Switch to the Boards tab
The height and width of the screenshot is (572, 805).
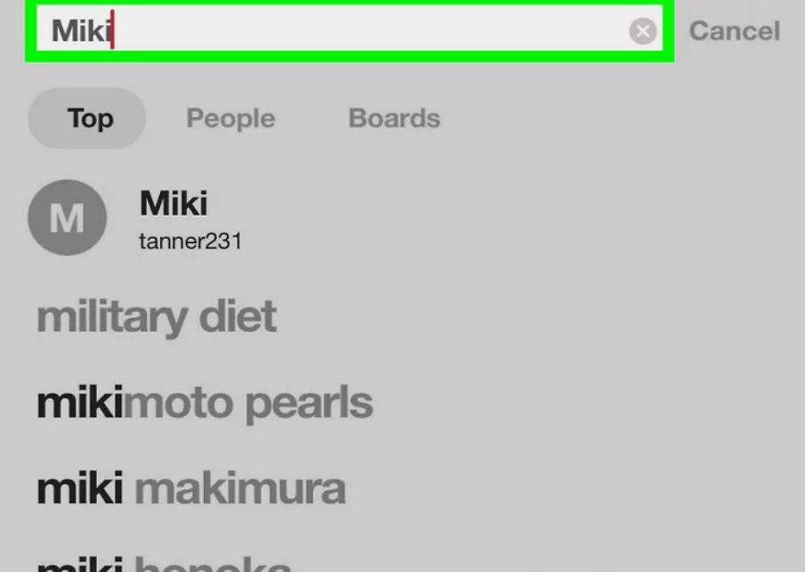point(394,118)
